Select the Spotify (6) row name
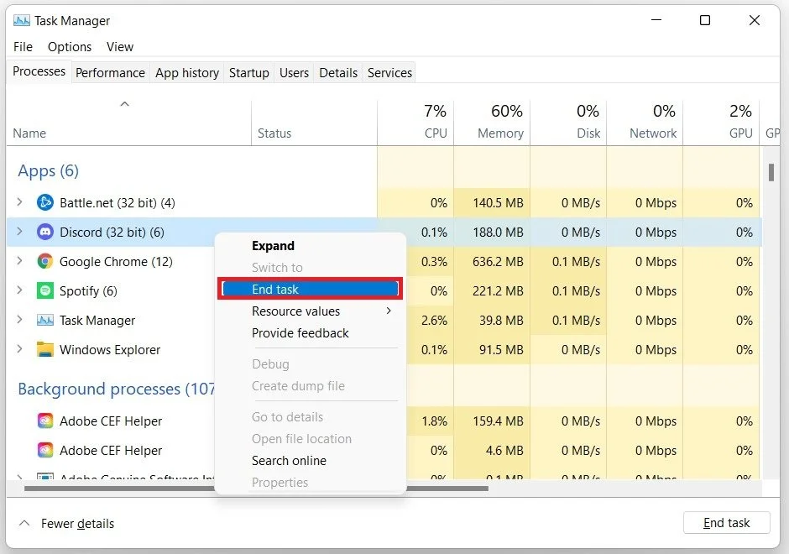Viewport: 789px width, 554px height. 88,290
